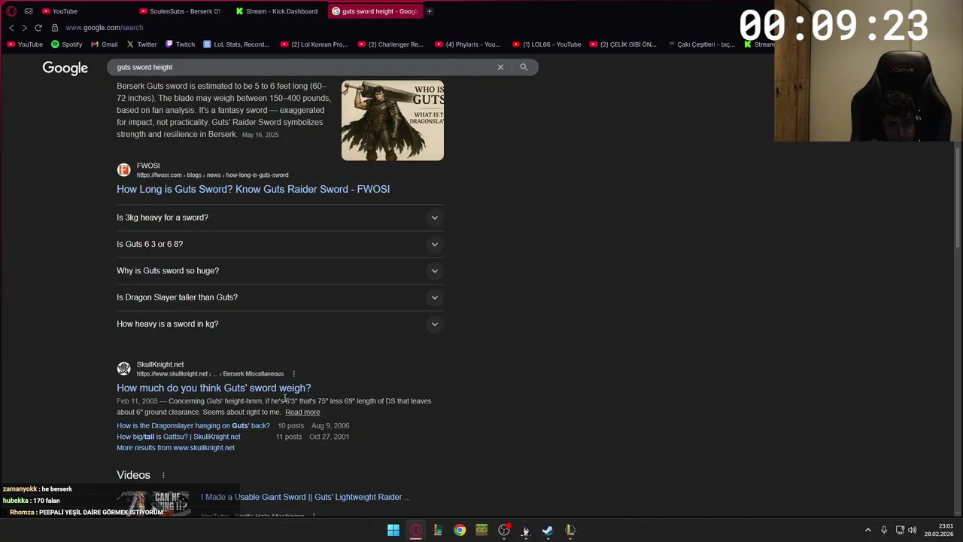Open (1) LOL66 - YouTube bookmark
The height and width of the screenshot is (542, 963).
pyautogui.click(x=546, y=44)
